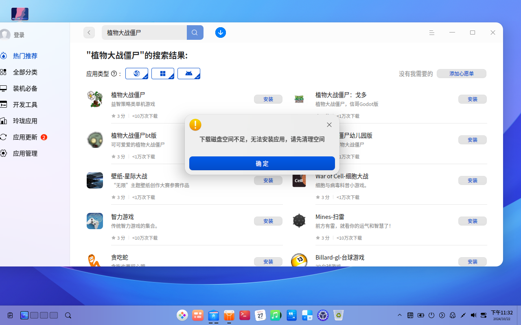Open 全部分类 in the sidebar

pyautogui.click(x=25, y=72)
